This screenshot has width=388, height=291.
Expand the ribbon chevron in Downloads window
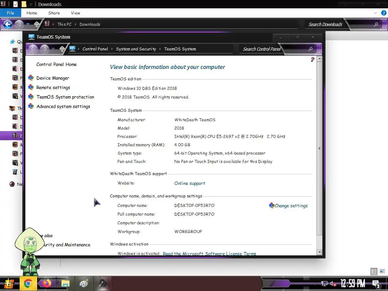[375, 13]
